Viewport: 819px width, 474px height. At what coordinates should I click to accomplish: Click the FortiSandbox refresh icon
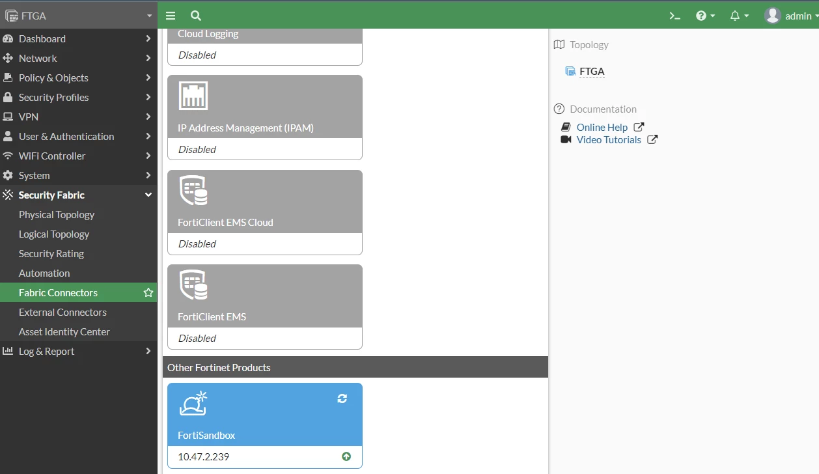[x=342, y=398]
